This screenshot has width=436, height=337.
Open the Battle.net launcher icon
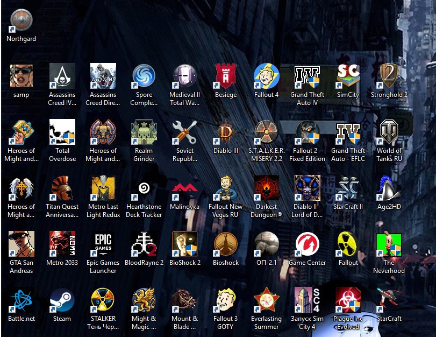coord(22,300)
